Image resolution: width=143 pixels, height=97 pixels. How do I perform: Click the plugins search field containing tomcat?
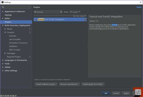pos(48,12)
